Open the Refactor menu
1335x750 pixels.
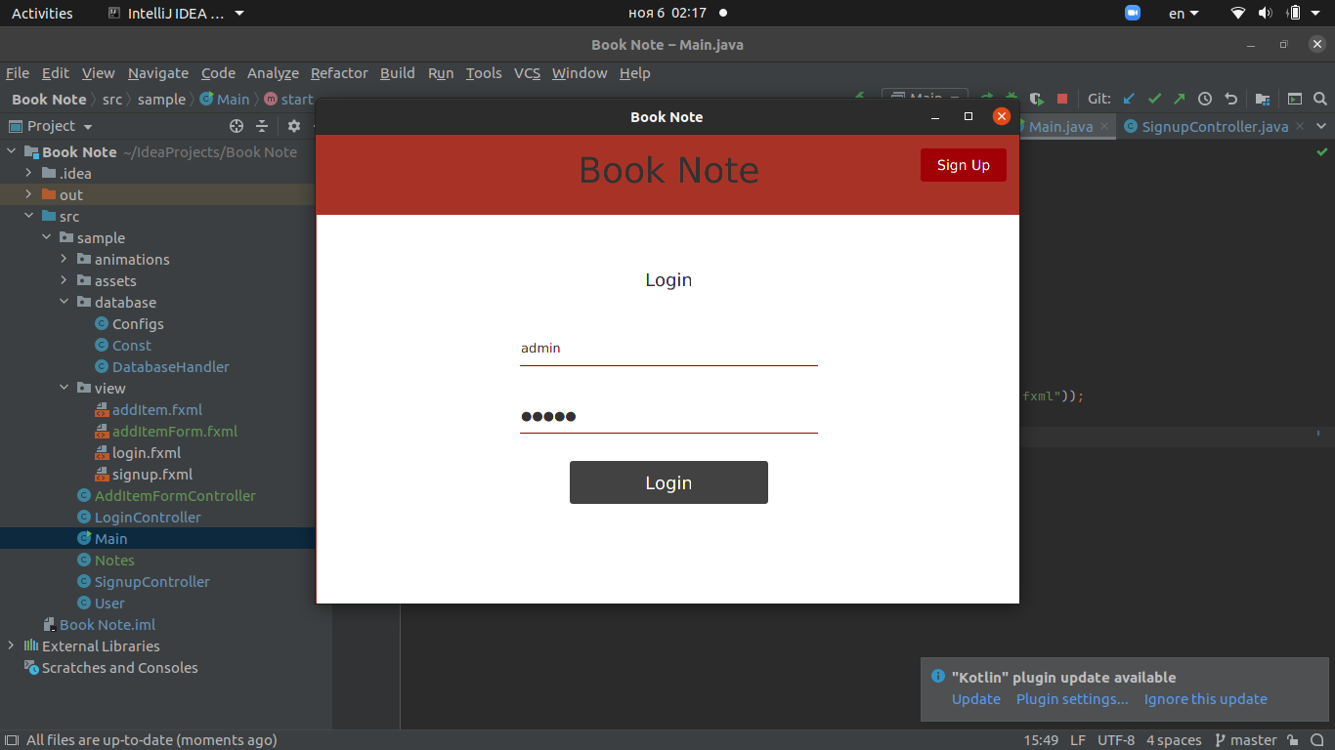339,73
